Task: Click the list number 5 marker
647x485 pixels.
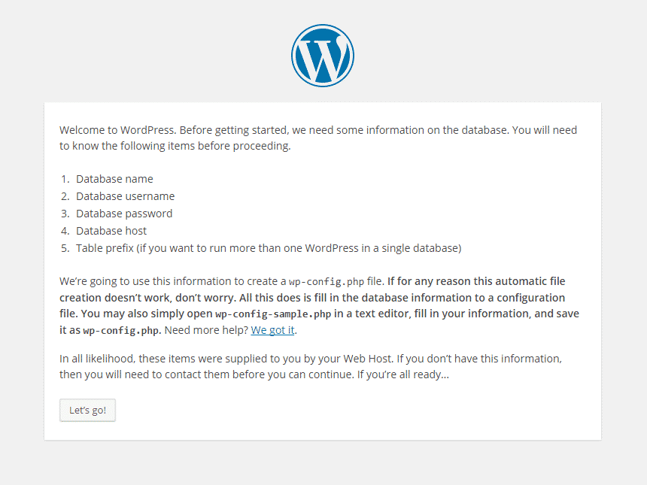Action: [x=65, y=248]
